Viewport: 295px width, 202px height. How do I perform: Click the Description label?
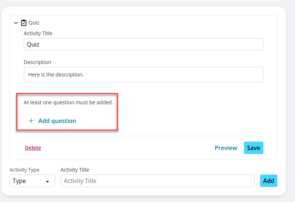click(37, 62)
